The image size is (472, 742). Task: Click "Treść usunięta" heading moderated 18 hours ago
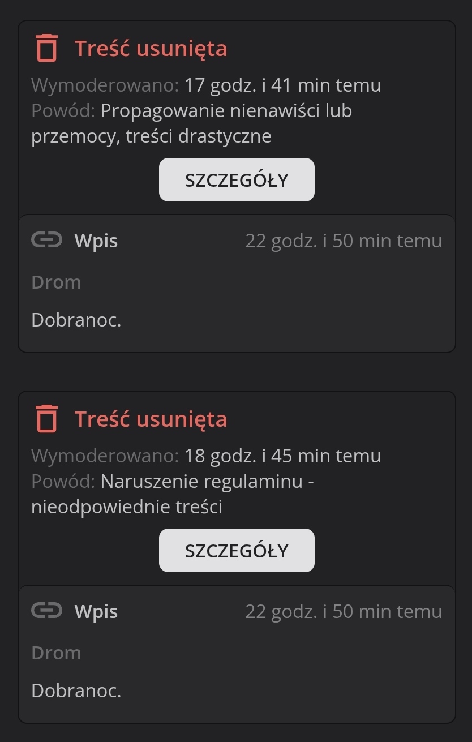click(x=151, y=419)
